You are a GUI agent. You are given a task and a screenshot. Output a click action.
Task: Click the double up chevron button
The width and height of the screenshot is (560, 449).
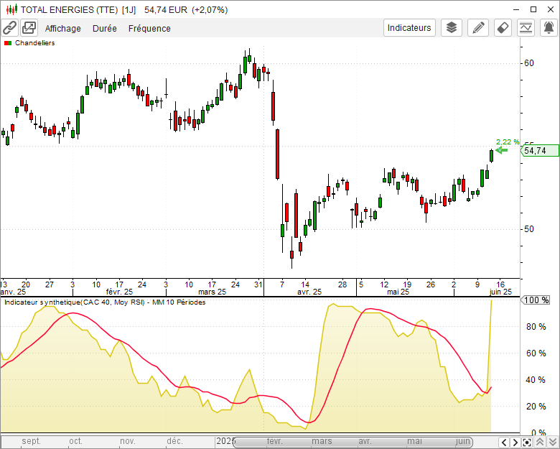point(541,442)
